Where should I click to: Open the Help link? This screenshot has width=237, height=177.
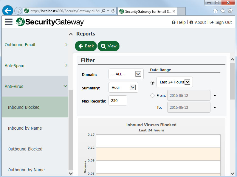[x=179, y=22]
